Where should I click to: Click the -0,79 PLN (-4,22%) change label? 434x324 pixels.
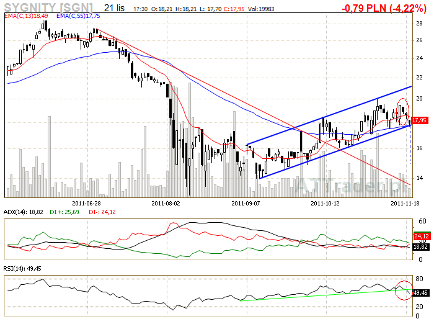click(384, 8)
